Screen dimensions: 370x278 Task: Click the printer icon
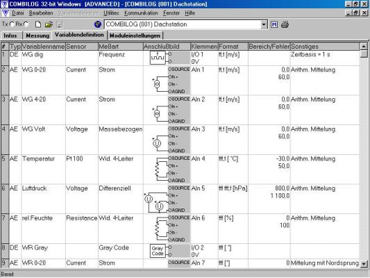[285, 24]
